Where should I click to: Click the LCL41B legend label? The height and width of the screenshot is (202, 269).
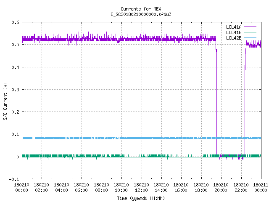(234, 32)
